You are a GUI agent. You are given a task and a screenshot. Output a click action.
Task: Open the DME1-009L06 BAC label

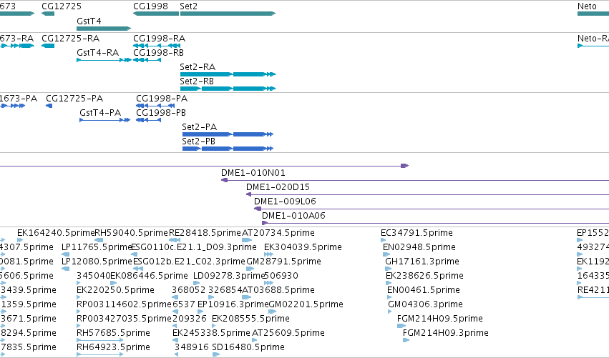(285, 202)
